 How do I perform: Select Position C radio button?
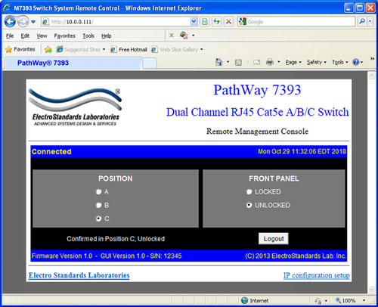(x=98, y=219)
